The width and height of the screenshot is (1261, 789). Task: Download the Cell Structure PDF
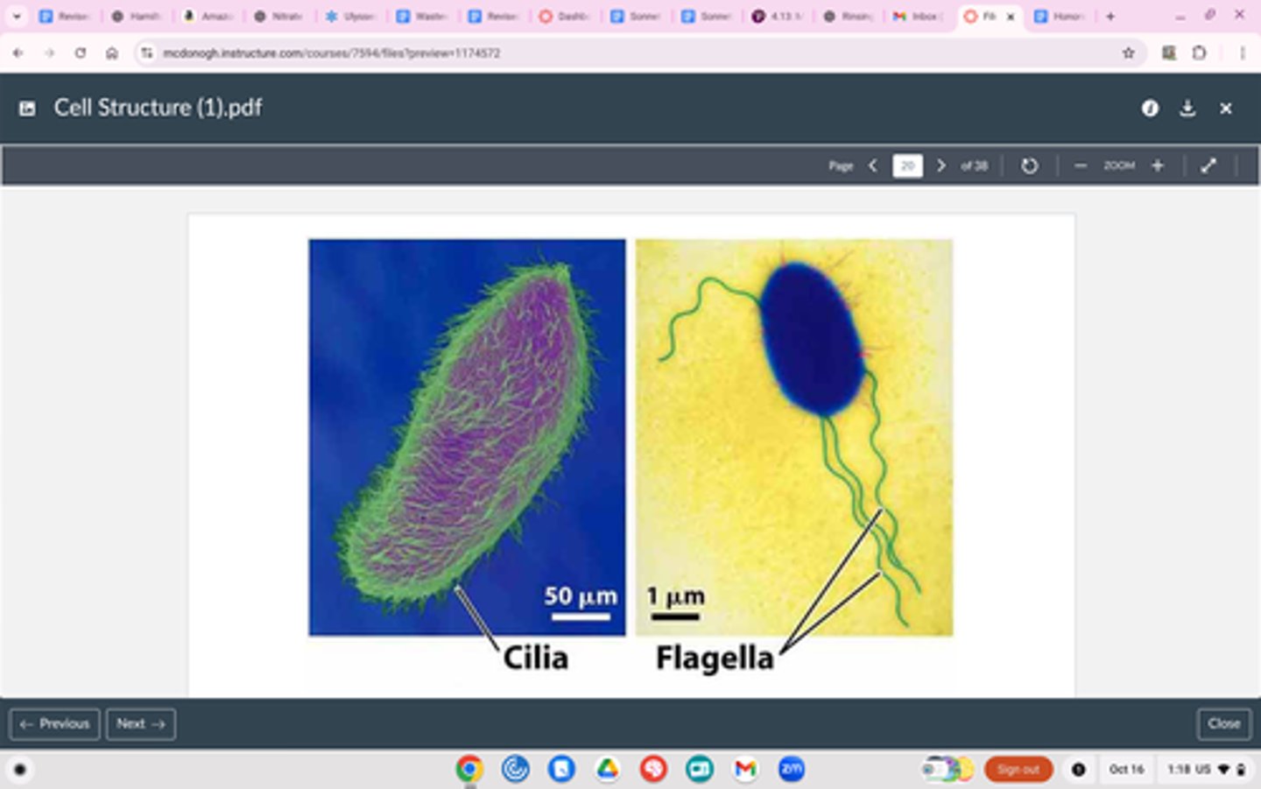tap(1187, 108)
